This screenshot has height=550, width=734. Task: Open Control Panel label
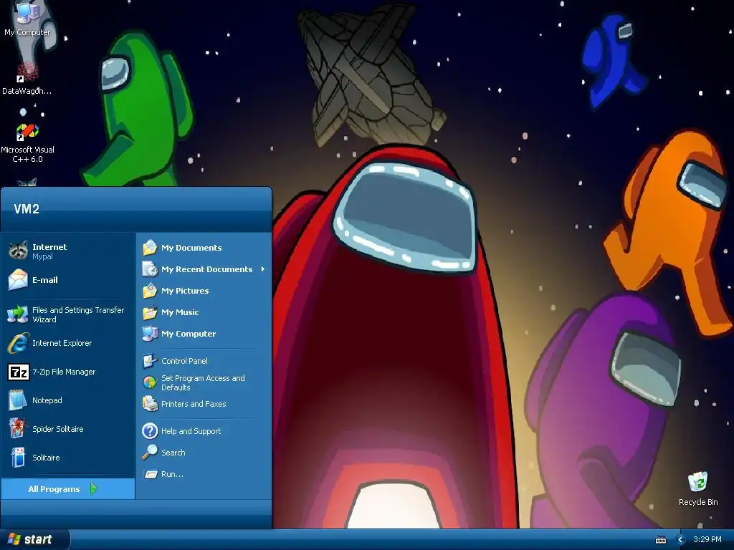tap(184, 361)
